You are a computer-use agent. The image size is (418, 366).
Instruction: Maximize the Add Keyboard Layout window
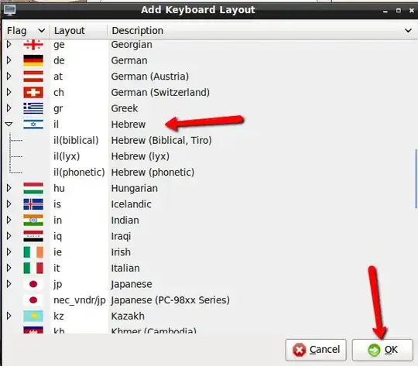pos(399,10)
